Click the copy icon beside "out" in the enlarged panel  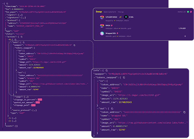click(112, 109)
